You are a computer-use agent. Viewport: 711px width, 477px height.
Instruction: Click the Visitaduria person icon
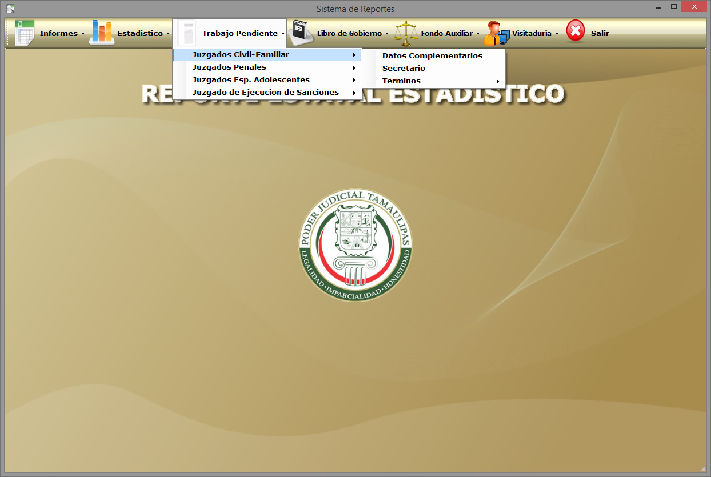496,33
